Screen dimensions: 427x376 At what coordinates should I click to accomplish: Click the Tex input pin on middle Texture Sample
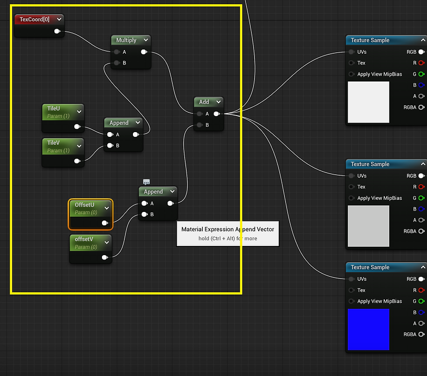click(x=351, y=187)
